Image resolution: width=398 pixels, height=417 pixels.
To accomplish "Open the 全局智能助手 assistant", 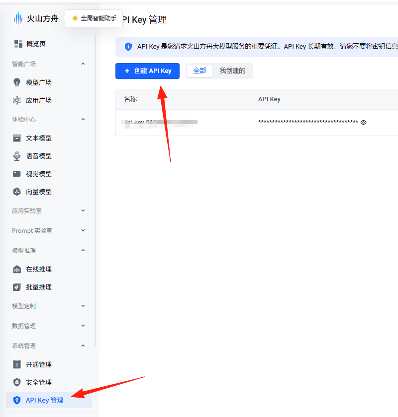I will tap(94, 18).
